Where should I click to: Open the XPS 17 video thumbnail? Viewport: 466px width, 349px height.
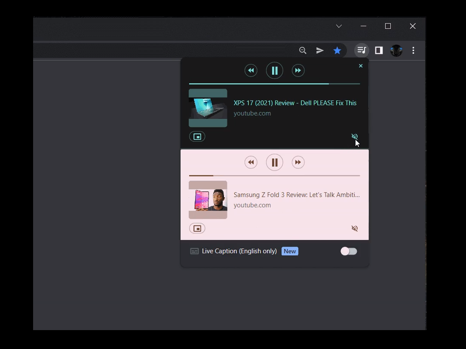[208, 108]
